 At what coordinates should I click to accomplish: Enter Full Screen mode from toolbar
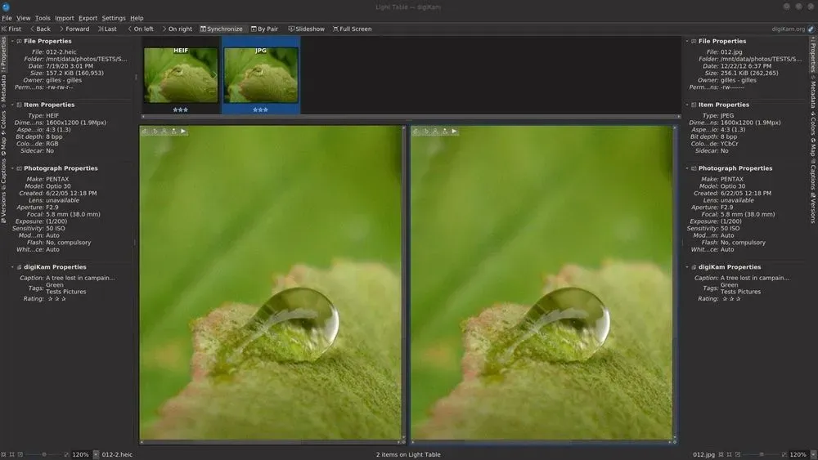(x=352, y=29)
